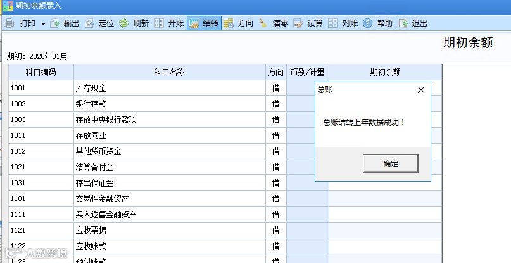The height and width of the screenshot is (263, 511).
Task: Click the 开账 toolbar label
Action: point(176,23)
